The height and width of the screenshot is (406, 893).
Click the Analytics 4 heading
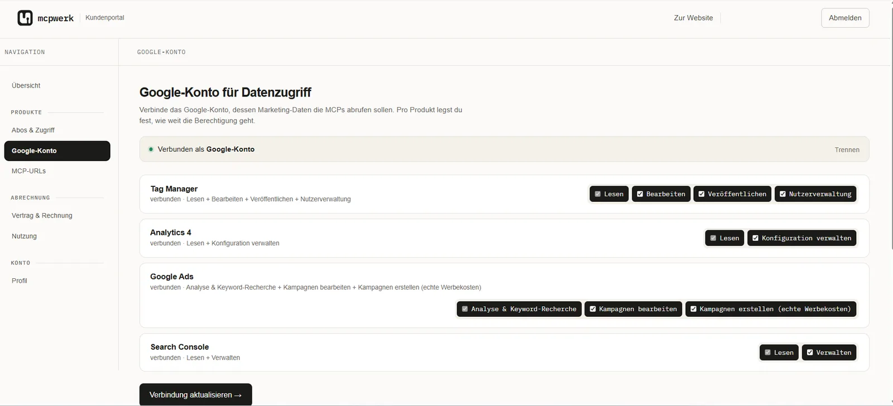[170, 233]
